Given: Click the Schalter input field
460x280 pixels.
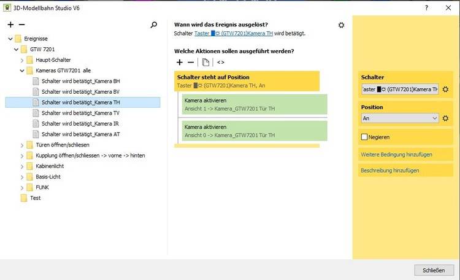Looking at the screenshot, I should 400,89.
